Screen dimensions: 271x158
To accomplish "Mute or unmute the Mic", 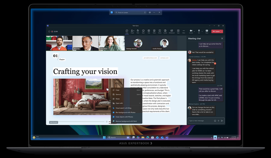I will 199,31.
